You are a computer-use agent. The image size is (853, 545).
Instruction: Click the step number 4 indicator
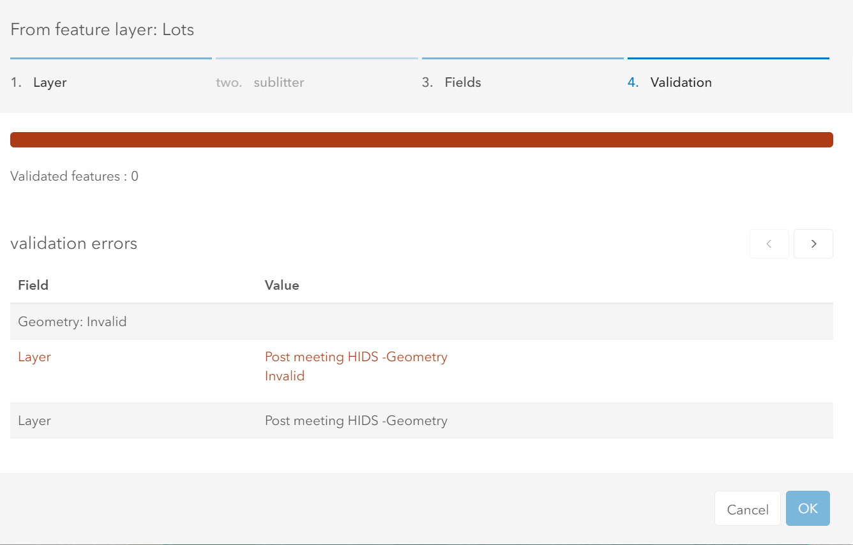tap(633, 82)
